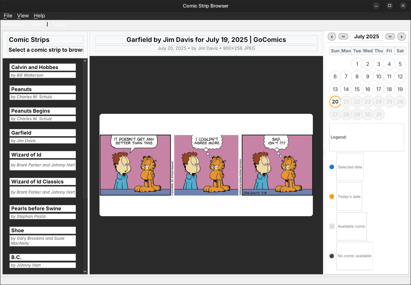The width and height of the screenshot is (411, 285).
Task: Select July 19 in the calendar
Action: [x=400, y=89]
